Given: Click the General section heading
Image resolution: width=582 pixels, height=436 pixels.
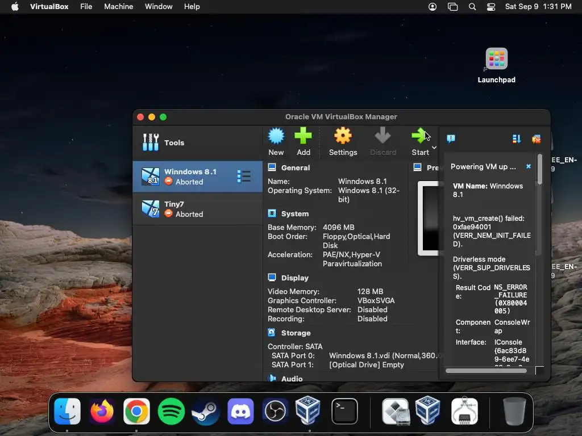Looking at the screenshot, I should click(x=295, y=167).
